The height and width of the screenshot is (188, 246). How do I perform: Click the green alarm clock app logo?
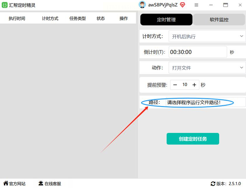point(5,5)
